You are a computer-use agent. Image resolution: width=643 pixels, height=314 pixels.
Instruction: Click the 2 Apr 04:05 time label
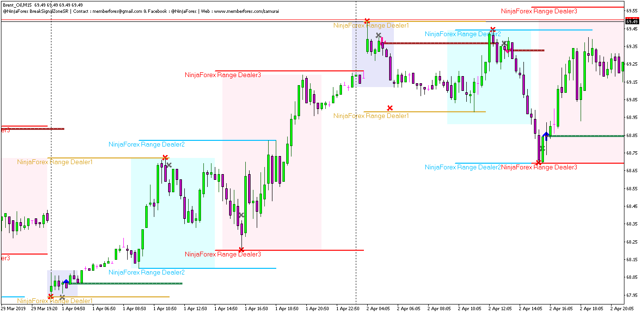click(379, 308)
